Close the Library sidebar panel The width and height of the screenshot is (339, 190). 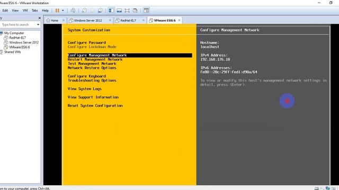(40, 18)
